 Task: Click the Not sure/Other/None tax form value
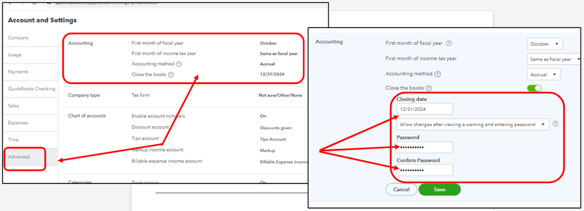pos(280,95)
